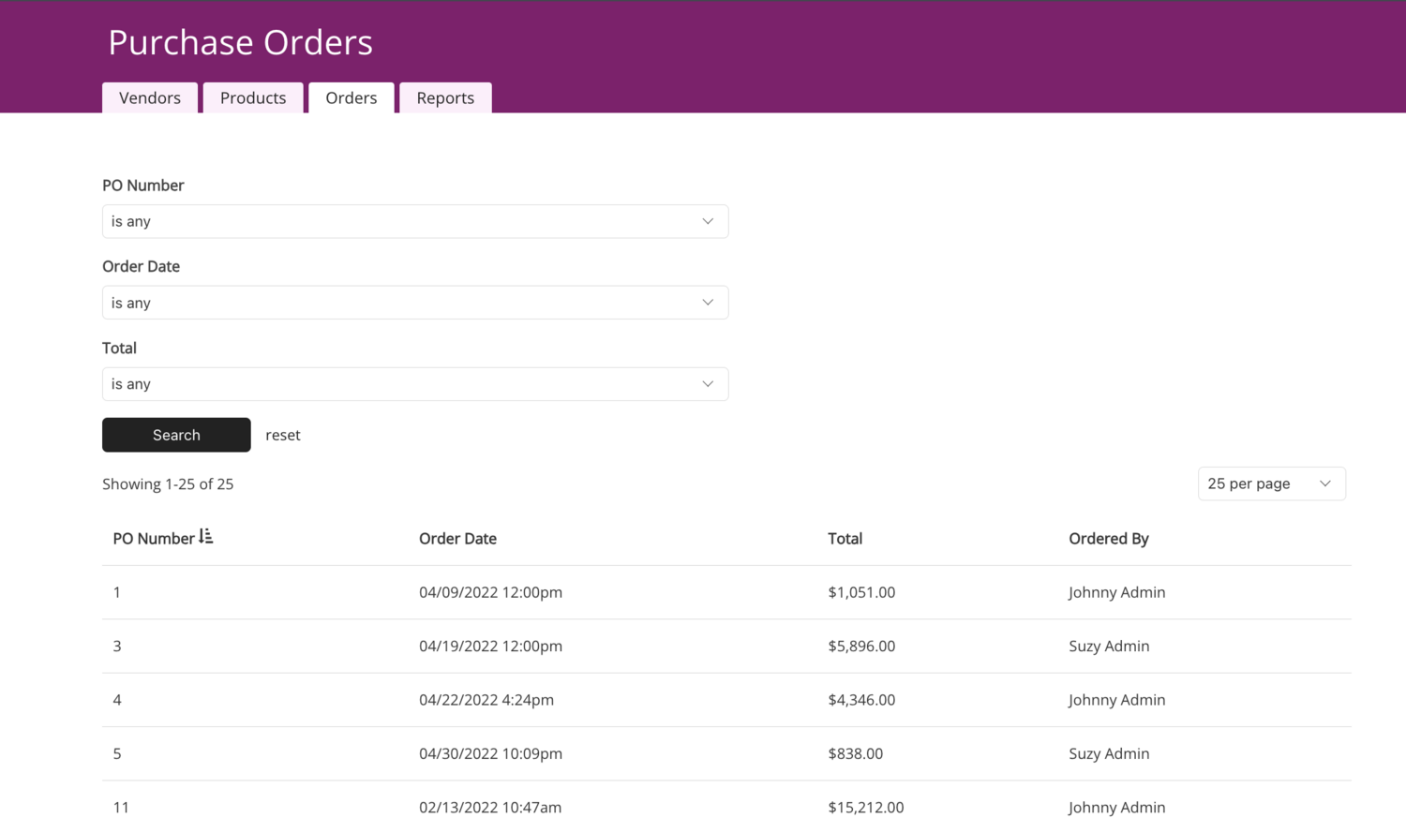The width and height of the screenshot is (1406, 818).
Task: Change the 25 per page selector
Action: click(x=1270, y=483)
